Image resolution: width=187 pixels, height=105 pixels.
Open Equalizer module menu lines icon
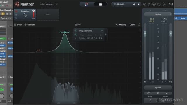pyautogui.click(x=16, y=15)
